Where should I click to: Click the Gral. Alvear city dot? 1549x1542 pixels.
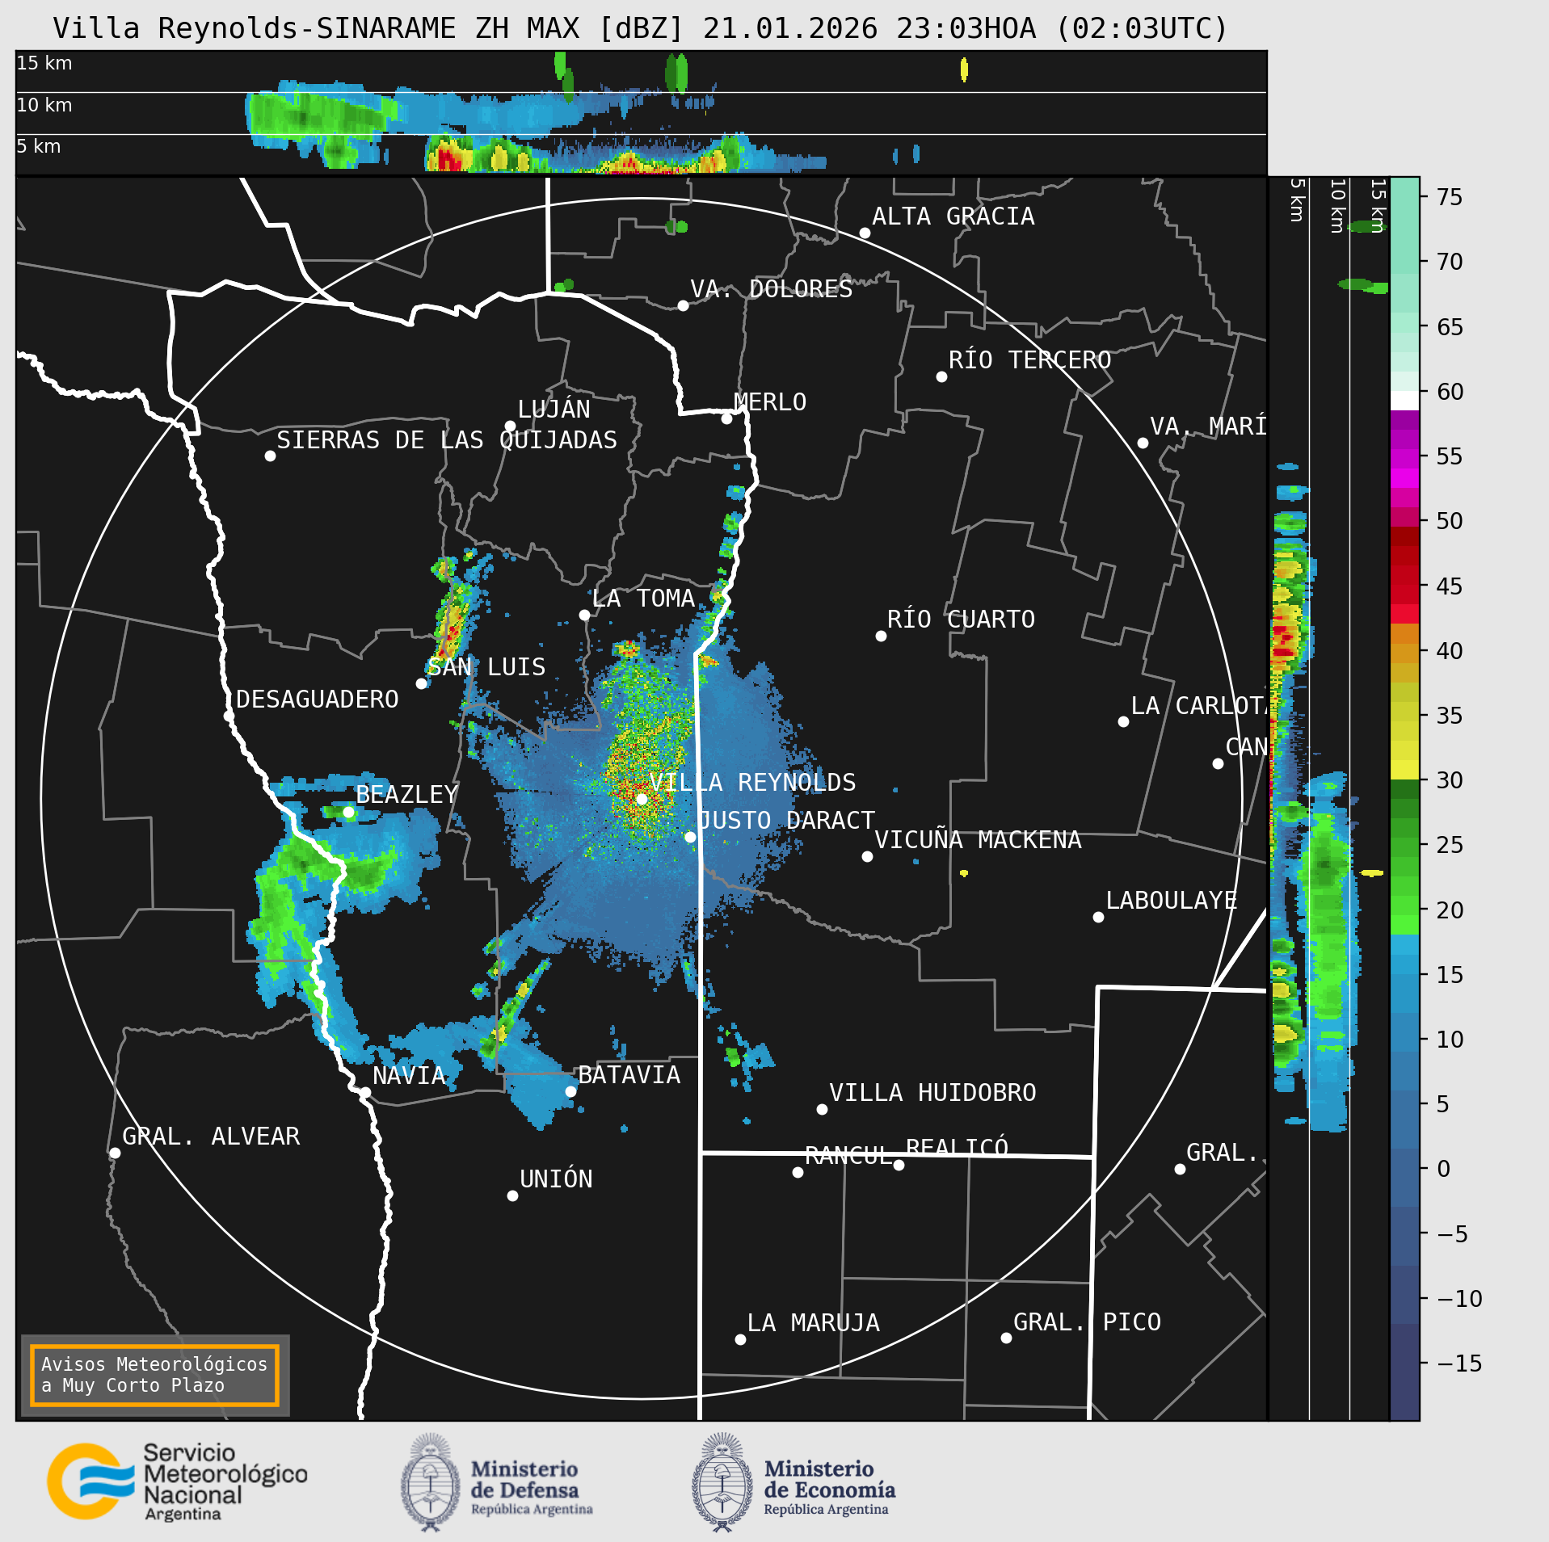[x=115, y=1153]
